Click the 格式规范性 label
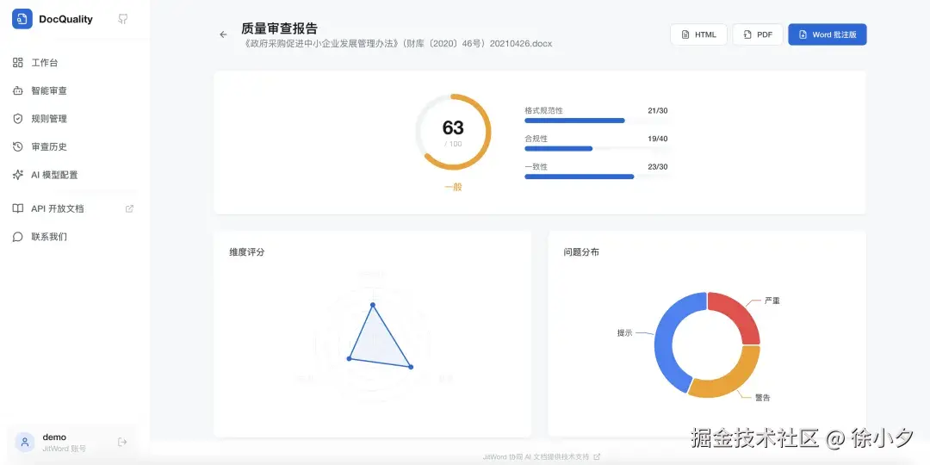930x465 pixels. coord(544,111)
